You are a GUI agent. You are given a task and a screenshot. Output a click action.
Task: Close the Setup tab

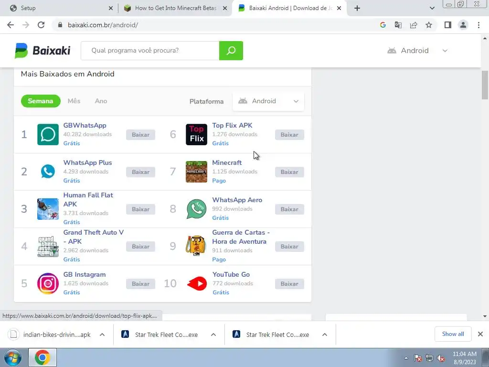coord(110,8)
